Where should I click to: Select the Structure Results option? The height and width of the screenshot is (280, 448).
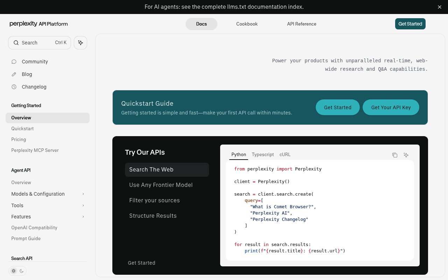click(x=167, y=216)
